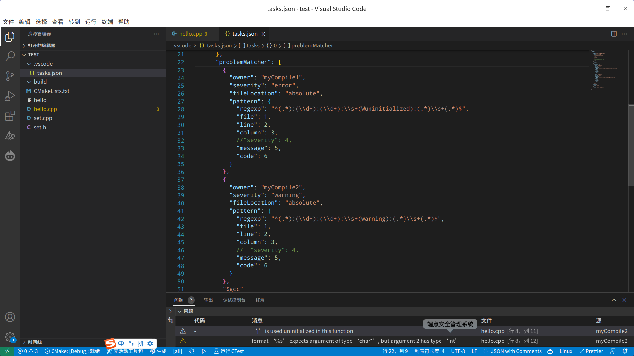Open the Source Control view
Viewport: 634px width, 356px height.
[x=10, y=76]
